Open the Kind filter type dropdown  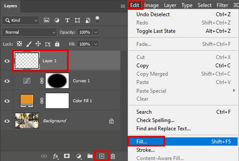[20, 20]
